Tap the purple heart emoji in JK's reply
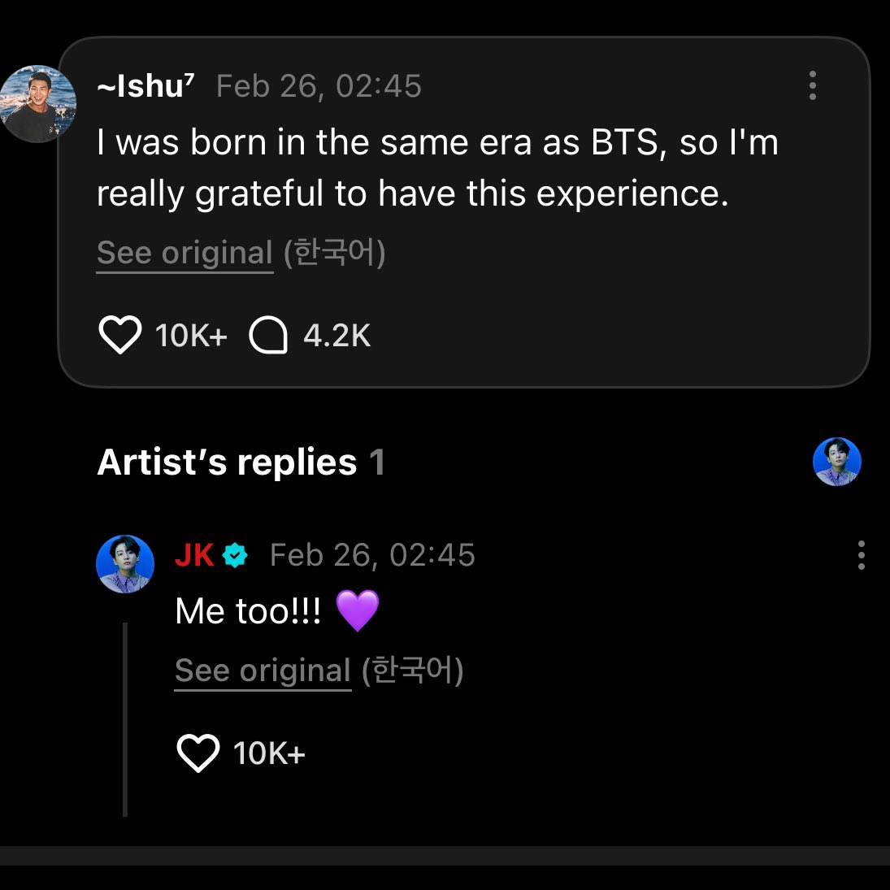This screenshot has width=890, height=890. (x=357, y=611)
